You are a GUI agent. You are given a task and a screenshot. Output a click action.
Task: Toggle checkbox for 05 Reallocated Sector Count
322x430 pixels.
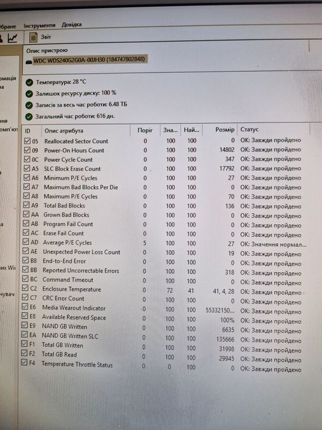pyautogui.click(x=27, y=141)
